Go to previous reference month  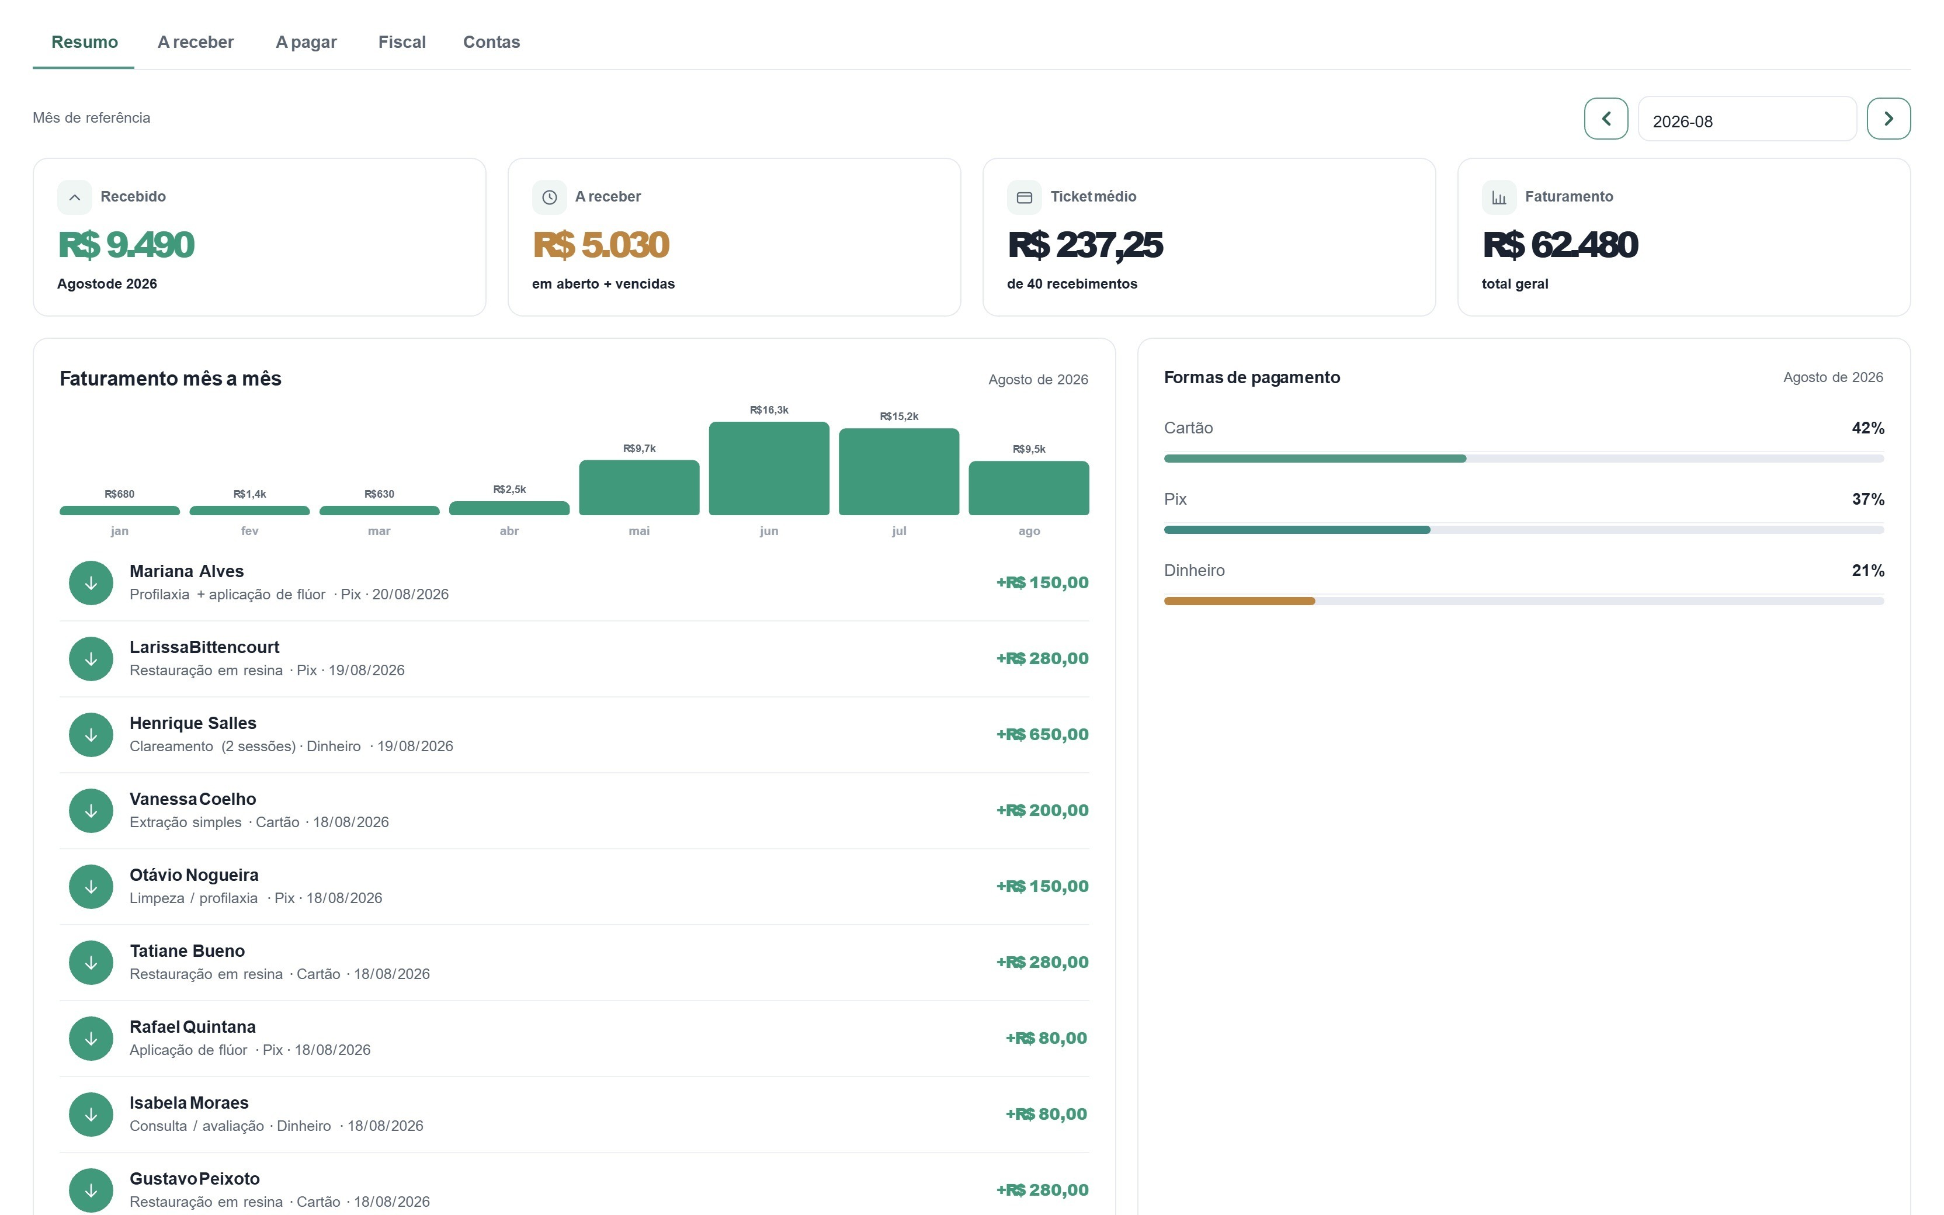point(1606,119)
